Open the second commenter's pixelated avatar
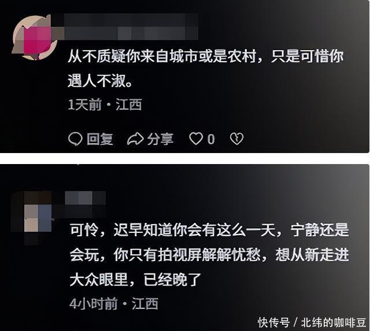 pos(32,218)
